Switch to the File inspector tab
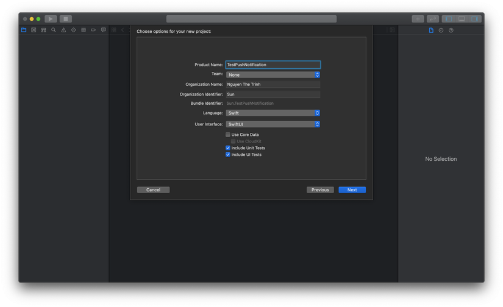The image size is (503, 307). pos(431,30)
